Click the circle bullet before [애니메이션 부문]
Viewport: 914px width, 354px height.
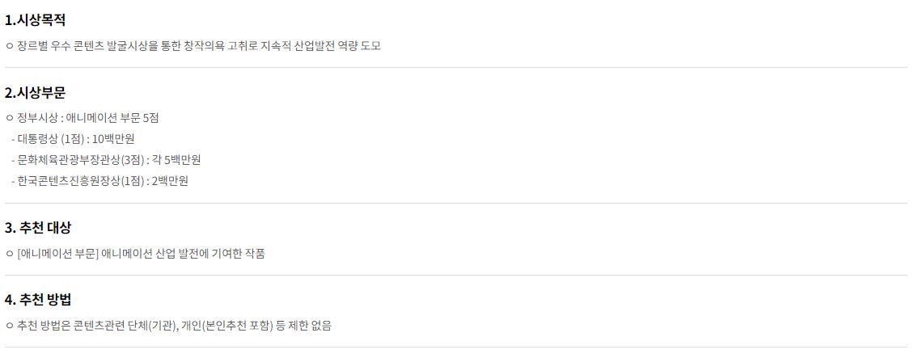pos(10,254)
